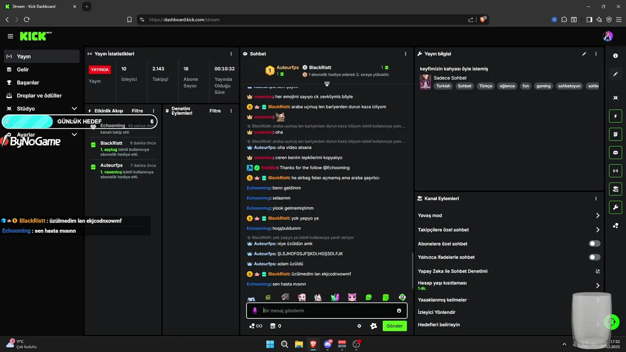Open Denetim Eylemleri three-dot options
The image size is (626, 352).
[231, 111]
